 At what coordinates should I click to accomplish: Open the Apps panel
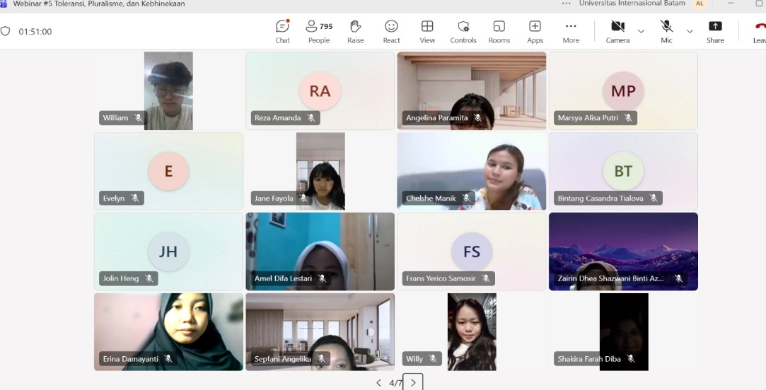[x=535, y=31]
